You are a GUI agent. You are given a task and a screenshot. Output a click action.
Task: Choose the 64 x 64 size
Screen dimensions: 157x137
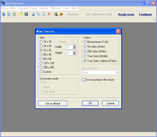click(45, 59)
